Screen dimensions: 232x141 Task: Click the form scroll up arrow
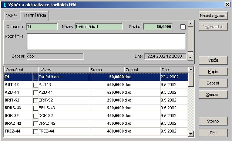(191, 24)
